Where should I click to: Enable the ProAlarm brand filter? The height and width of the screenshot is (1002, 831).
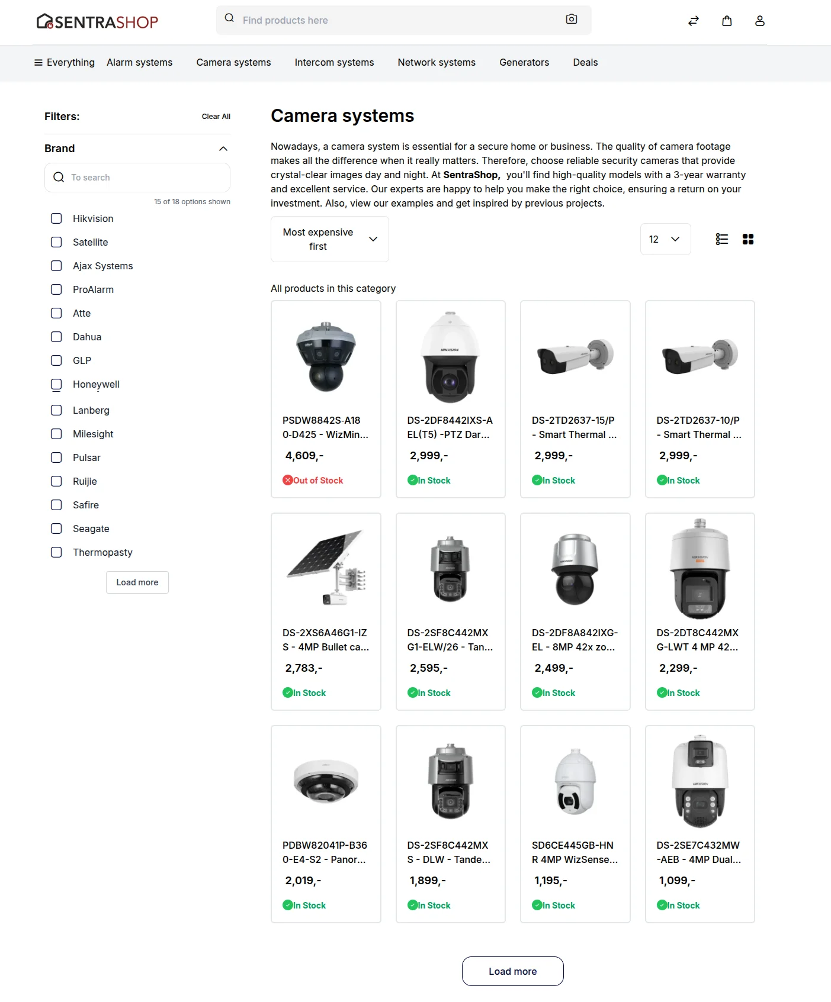coord(56,289)
